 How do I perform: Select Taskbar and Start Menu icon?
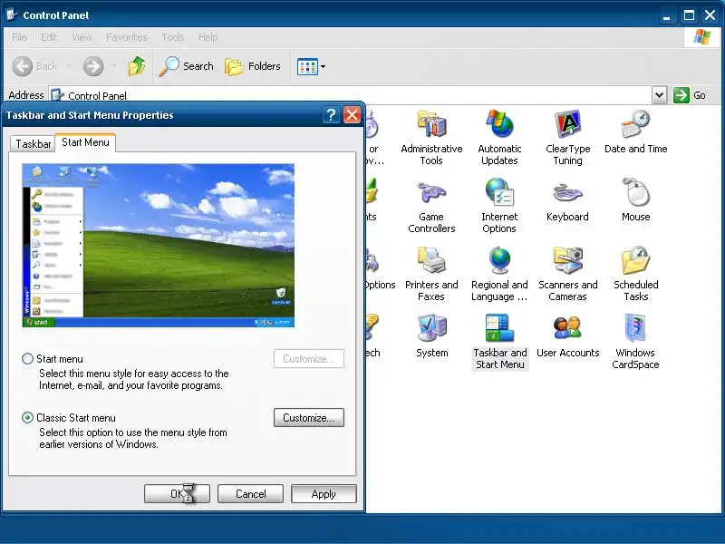(500, 342)
